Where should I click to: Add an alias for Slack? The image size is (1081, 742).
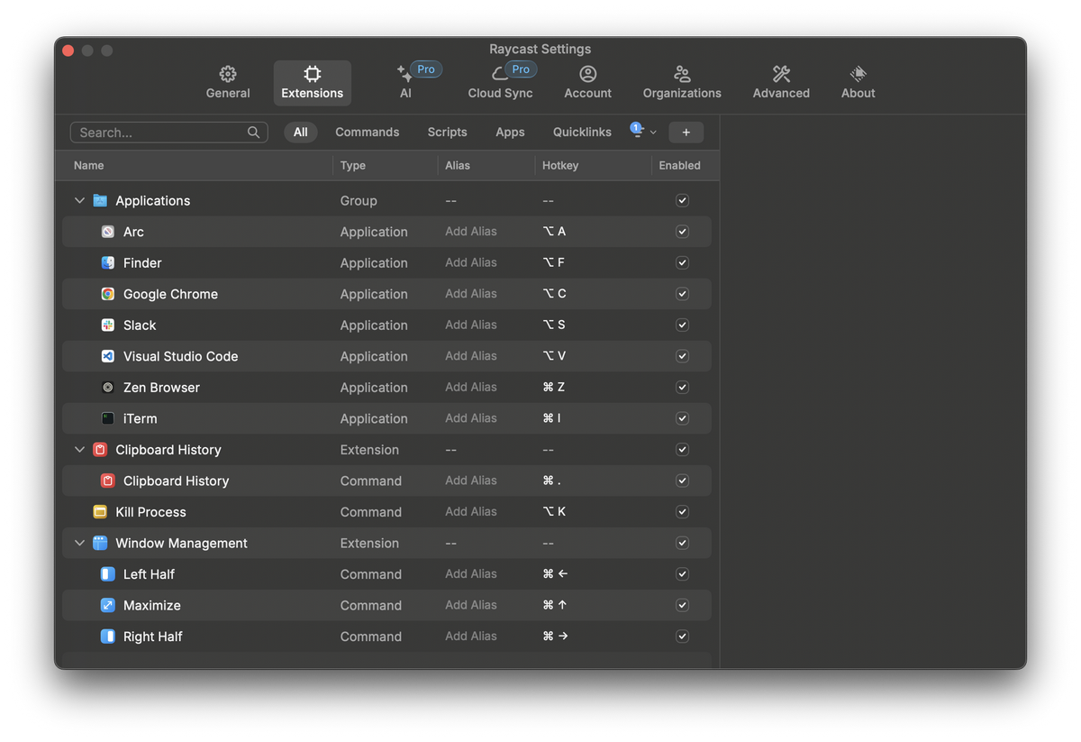(x=471, y=325)
